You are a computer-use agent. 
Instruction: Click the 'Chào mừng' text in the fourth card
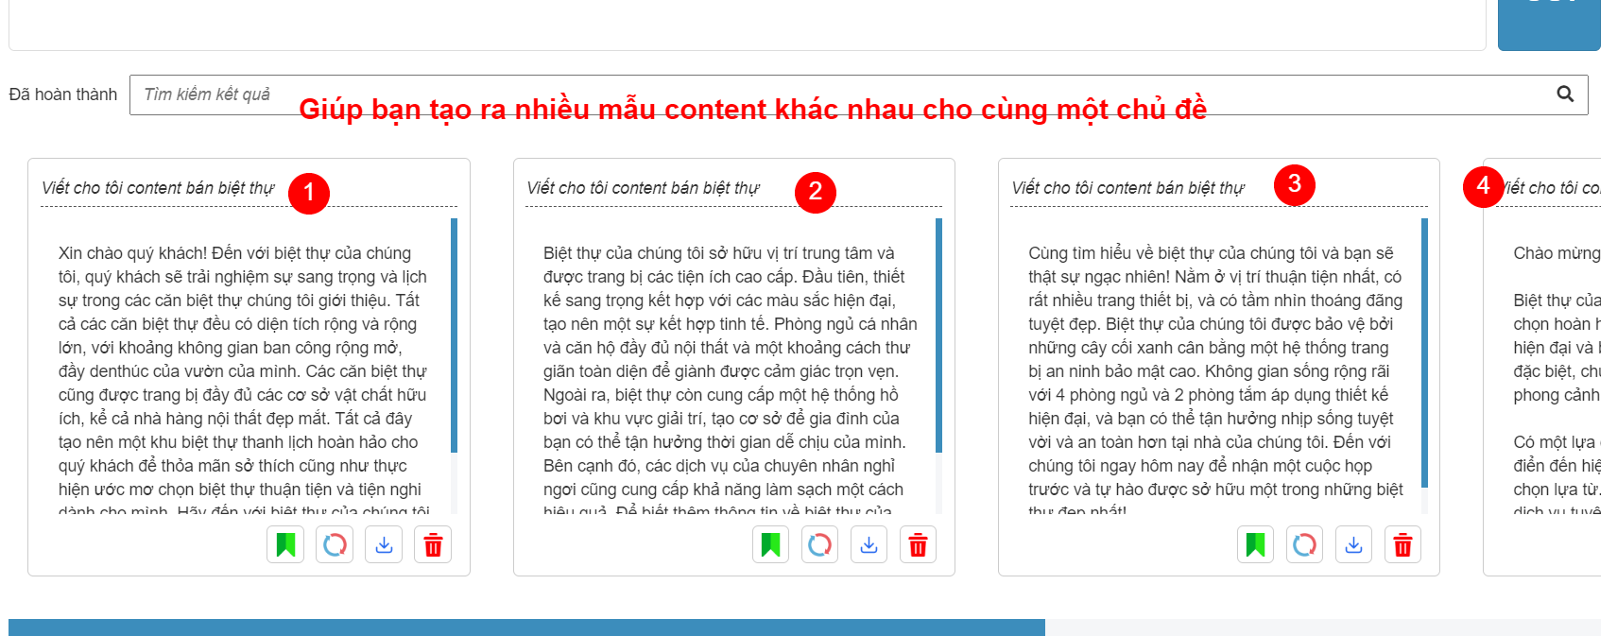[x=1557, y=253]
